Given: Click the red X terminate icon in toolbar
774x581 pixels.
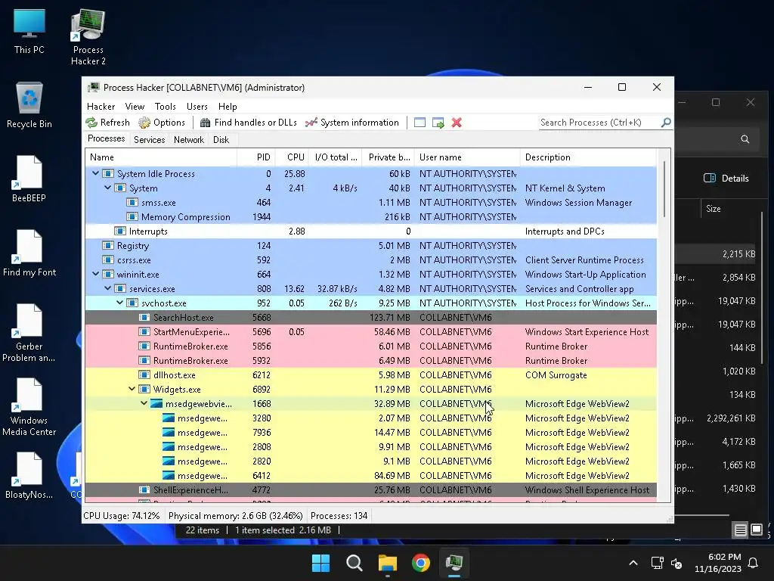Looking at the screenshot, I should point(457,123).
